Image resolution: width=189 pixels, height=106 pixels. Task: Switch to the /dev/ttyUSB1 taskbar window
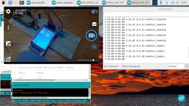[36, 3]
